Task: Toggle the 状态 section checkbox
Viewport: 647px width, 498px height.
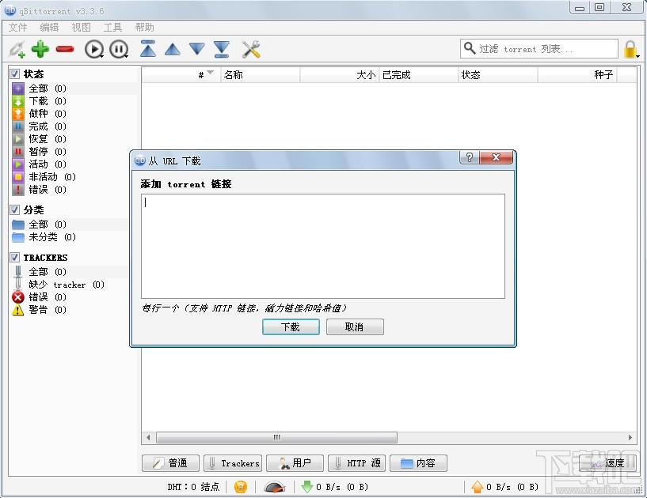Action: 14,74
